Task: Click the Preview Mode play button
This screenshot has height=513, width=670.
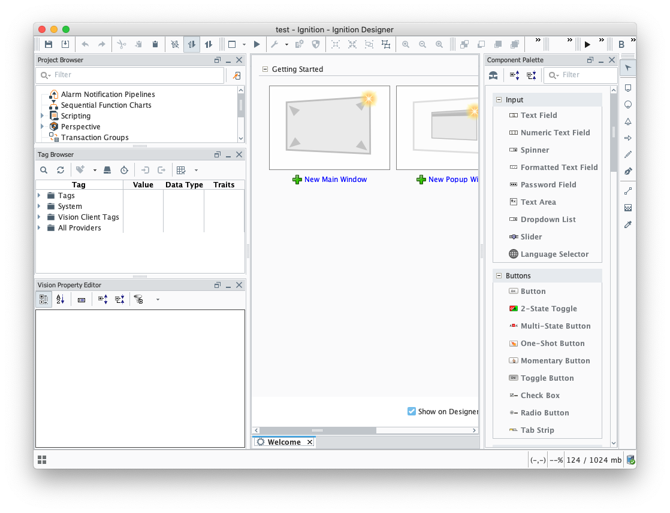Action: click(256, 44)
